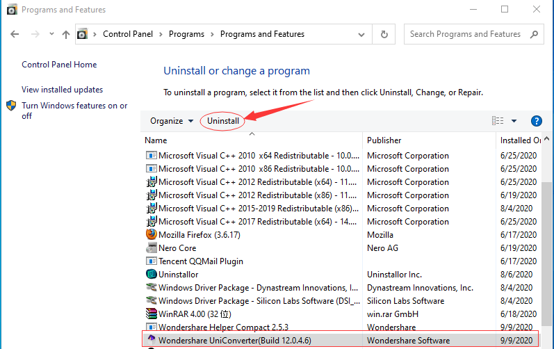Sort by Installed On column header
This screenshot has width=554, height=349.
click(x=521, y=140)
